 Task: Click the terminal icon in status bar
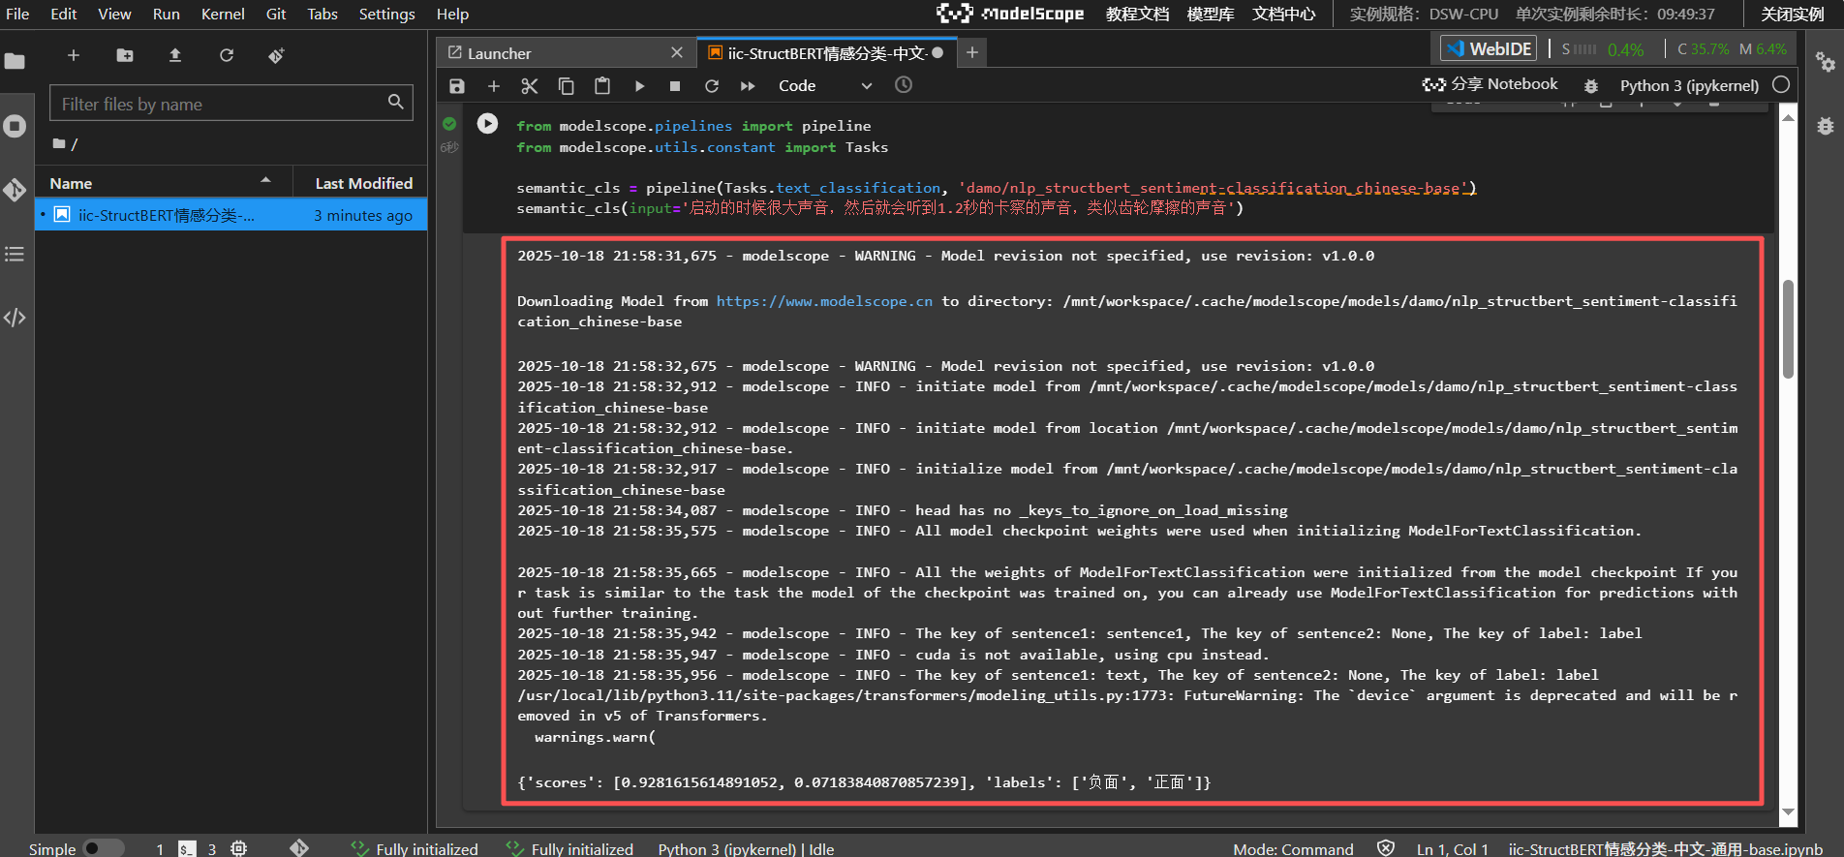[x=187, y=848]
